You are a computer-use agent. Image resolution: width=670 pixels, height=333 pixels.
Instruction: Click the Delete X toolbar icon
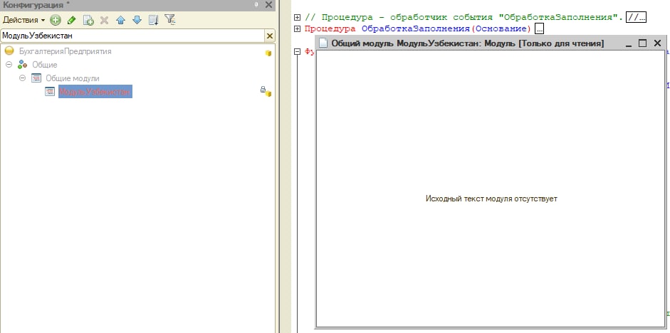point(104,20)
